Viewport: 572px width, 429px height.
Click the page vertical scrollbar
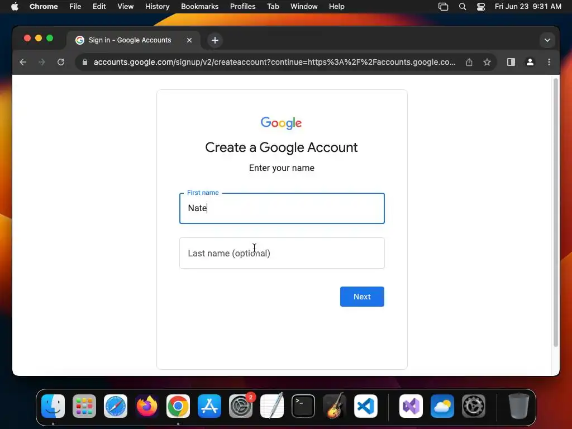(556, 212)
